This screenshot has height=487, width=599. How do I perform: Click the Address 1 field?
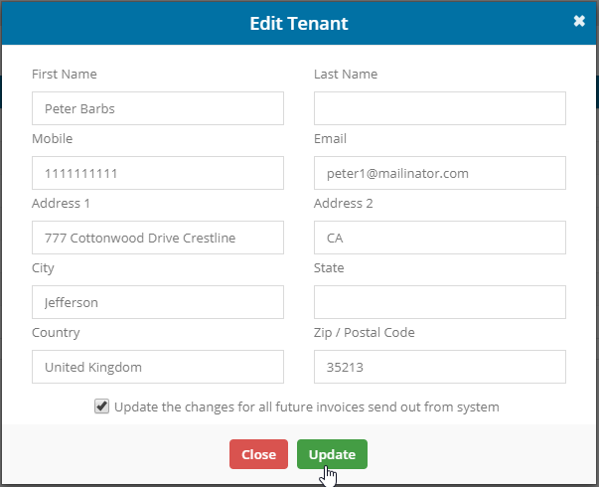tap(158, 238)
